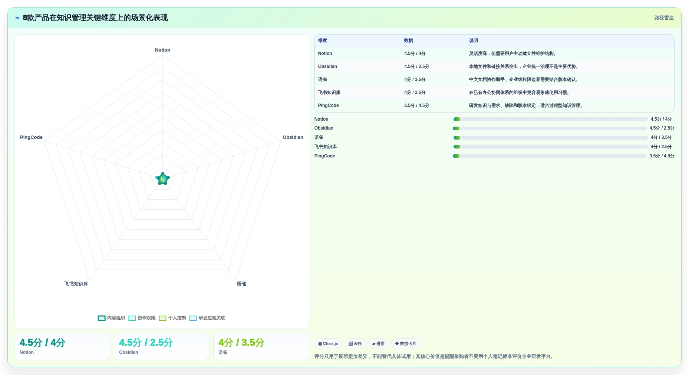This screenshot has width=689, height=375.
Task: Click the 4.5分 / 4分 value beside the Notion progress bar
Action: [x=661, y=119]
